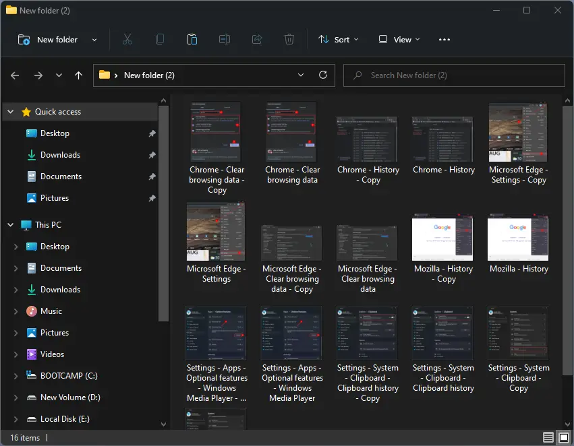Image resolution: width=574 pixels, height=446 pixels.
Task: Click the Rename icon in toolbar
Action: (225, 40)
